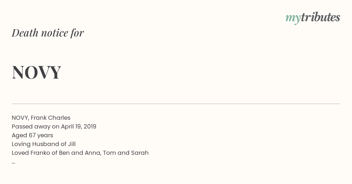Expand the truncated notice ellipsis

[13, 162]
